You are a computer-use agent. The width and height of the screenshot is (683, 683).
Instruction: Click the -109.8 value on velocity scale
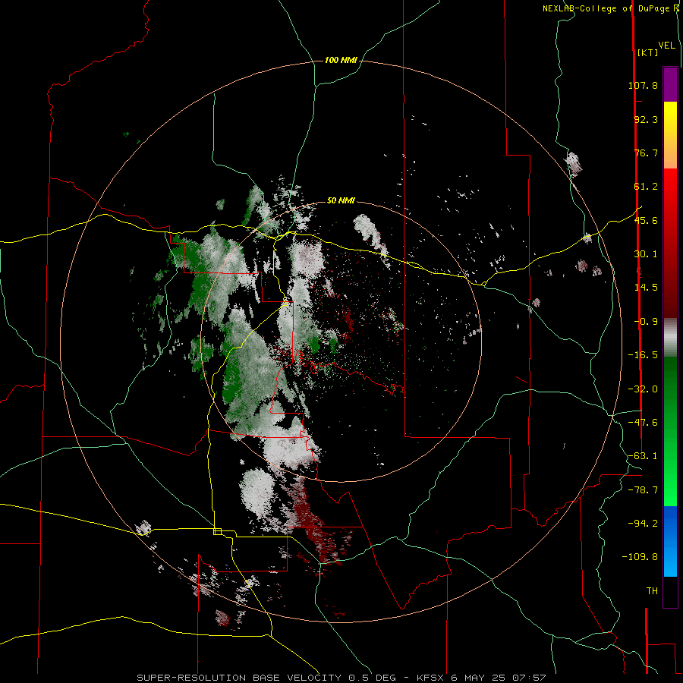(x=641, y=557)
